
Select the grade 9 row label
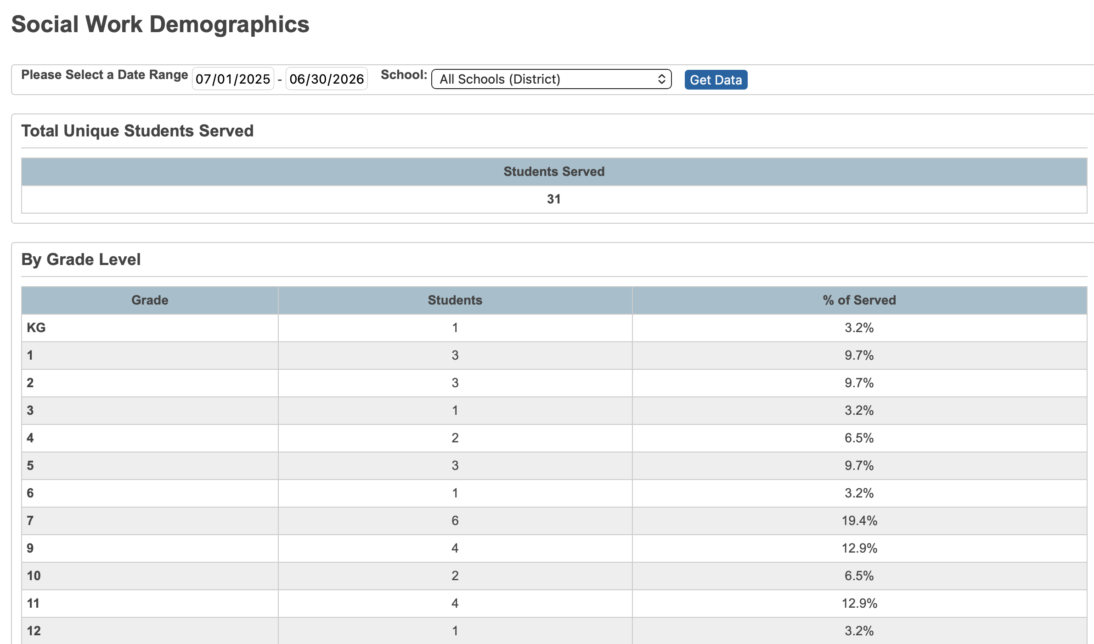click(x=30, y=548)
